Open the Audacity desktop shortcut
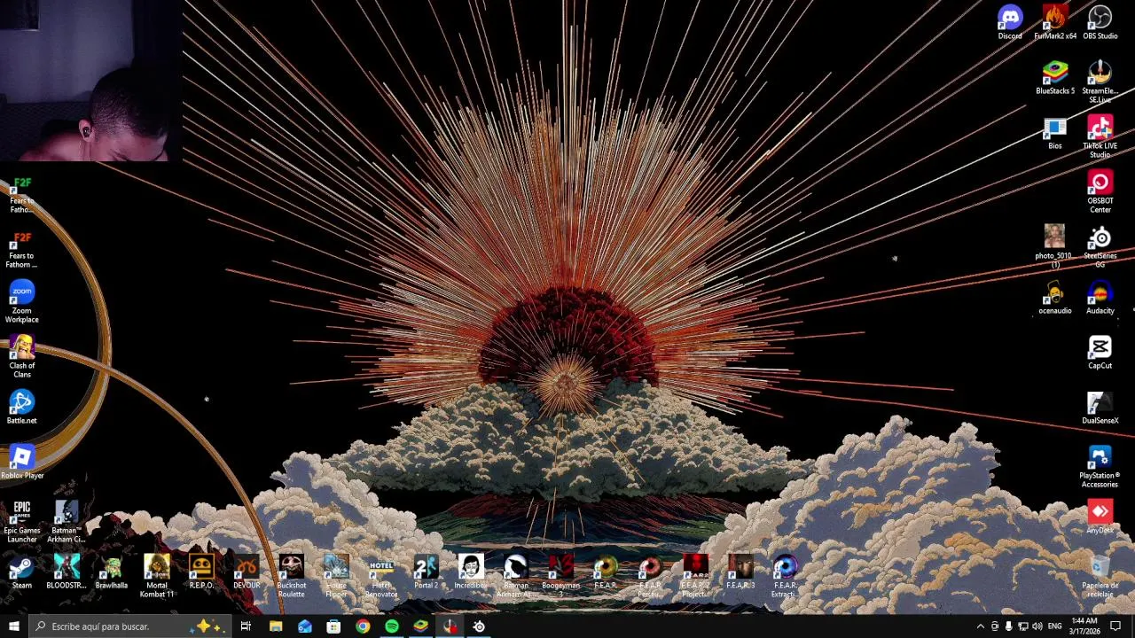 [x=1100, y=298]
